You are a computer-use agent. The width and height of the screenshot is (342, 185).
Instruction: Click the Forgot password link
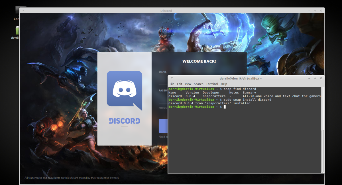pyautogui.click(x=162, y=108)
